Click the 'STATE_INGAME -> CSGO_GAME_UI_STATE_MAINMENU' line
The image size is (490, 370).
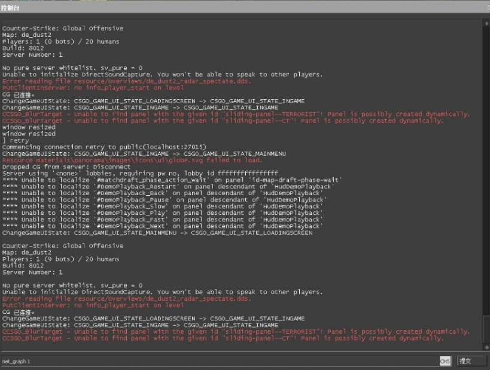(144, 154)
